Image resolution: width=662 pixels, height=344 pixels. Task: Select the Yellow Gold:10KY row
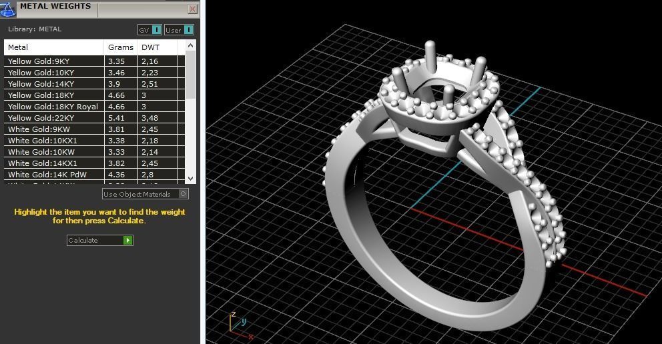95,73
